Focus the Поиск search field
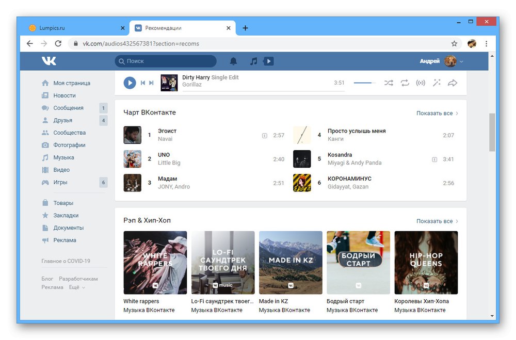Image resolution: width=516 pixels, height=340 pixels. click(x=166, y=61)
